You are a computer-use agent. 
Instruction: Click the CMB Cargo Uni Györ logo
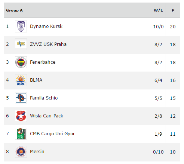pyautogui.click(x=21, y=134)
